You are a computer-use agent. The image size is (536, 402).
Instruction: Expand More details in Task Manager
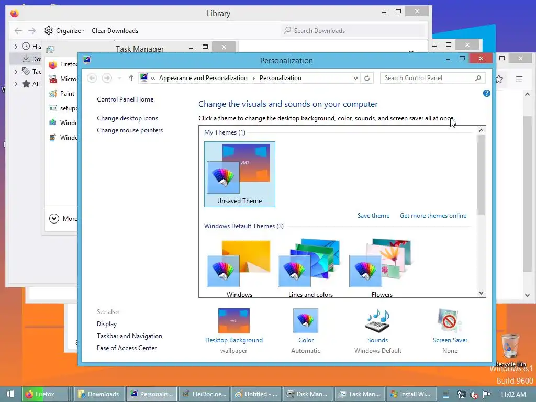[x=54, y=218]
